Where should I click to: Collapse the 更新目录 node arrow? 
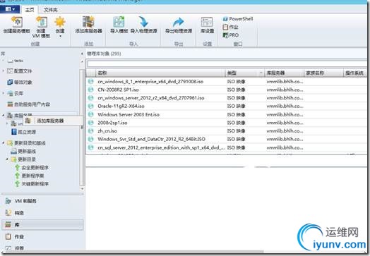(x=7, y=159)
